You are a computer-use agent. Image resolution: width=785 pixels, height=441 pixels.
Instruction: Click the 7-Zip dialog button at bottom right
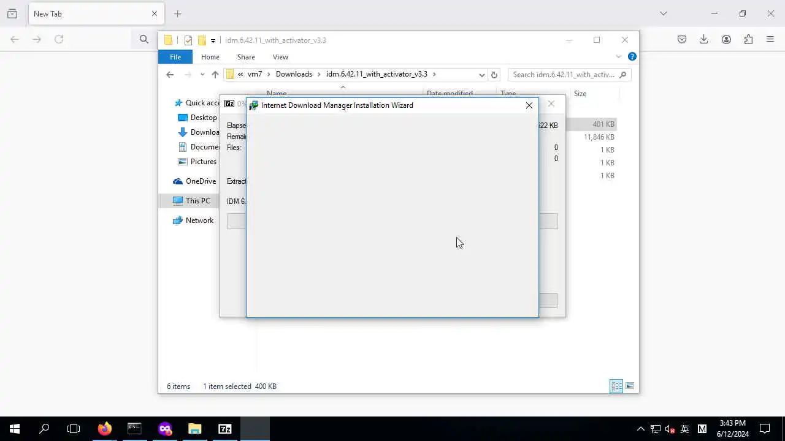548,301
